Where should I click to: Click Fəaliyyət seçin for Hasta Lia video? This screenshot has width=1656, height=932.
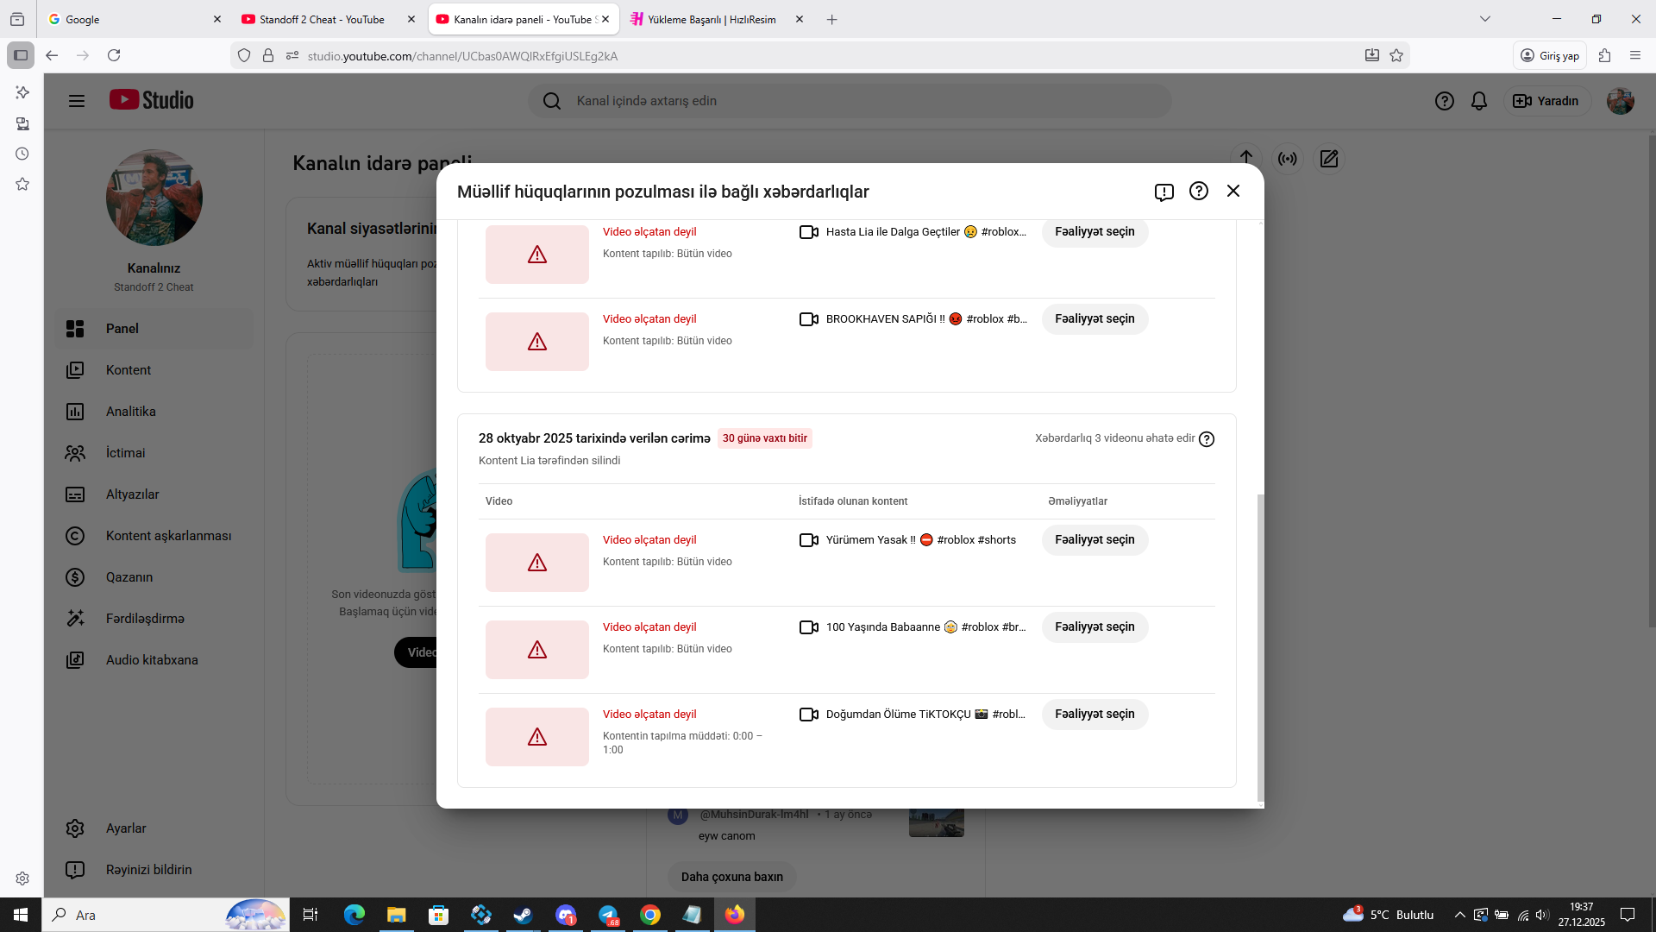click(1095, 232)
